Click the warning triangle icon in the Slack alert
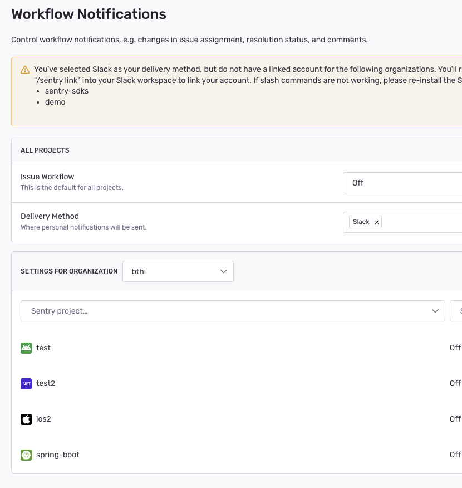 pos(24,69)
